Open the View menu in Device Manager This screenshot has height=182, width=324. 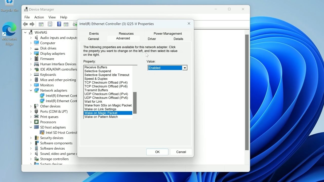click(52, 17)
